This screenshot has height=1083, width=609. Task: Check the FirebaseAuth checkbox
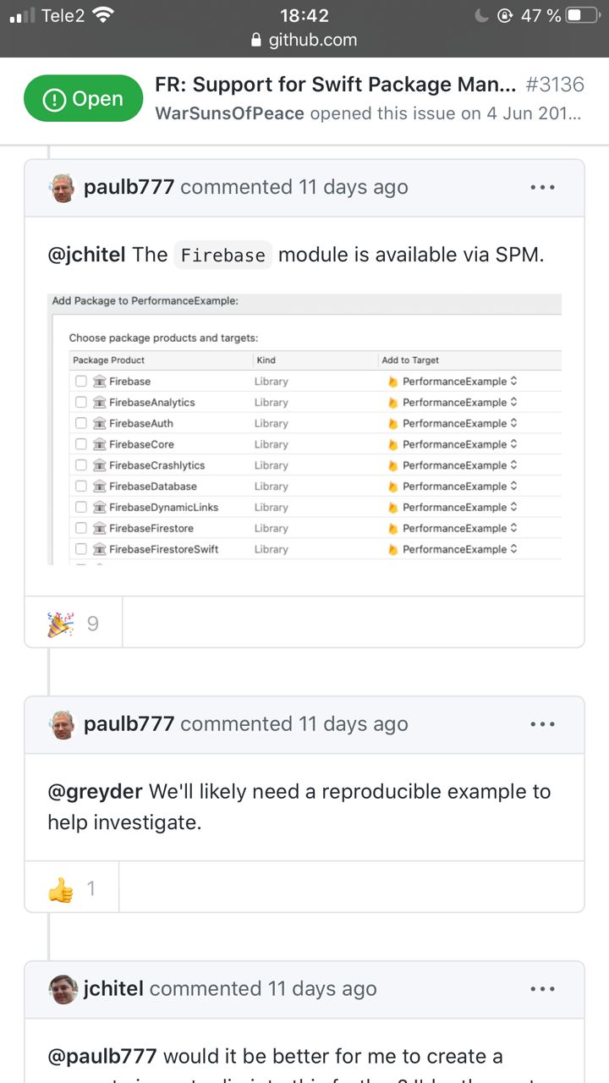click(x=81, y=423)
